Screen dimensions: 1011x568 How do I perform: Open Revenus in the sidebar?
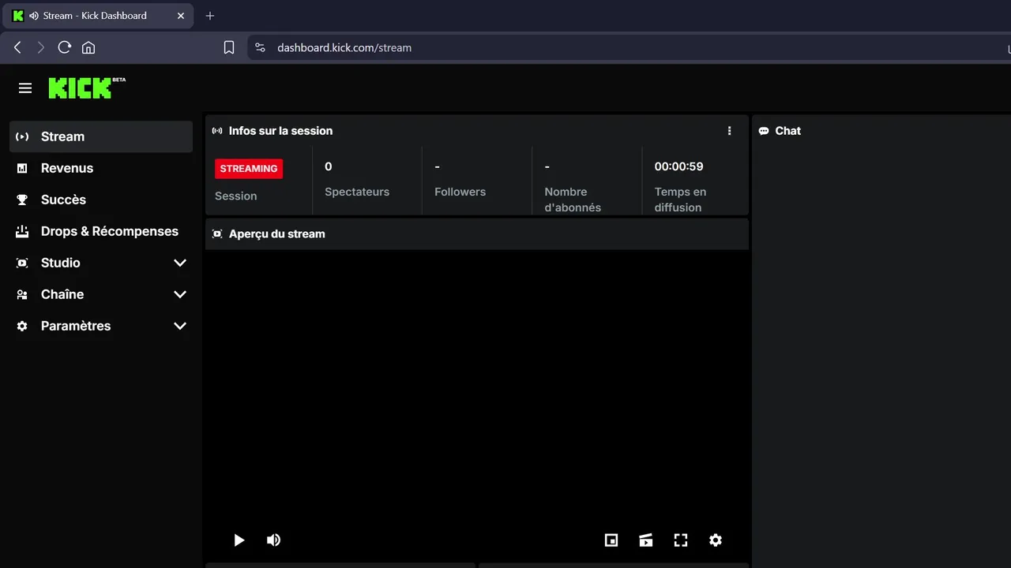point(101,168)
